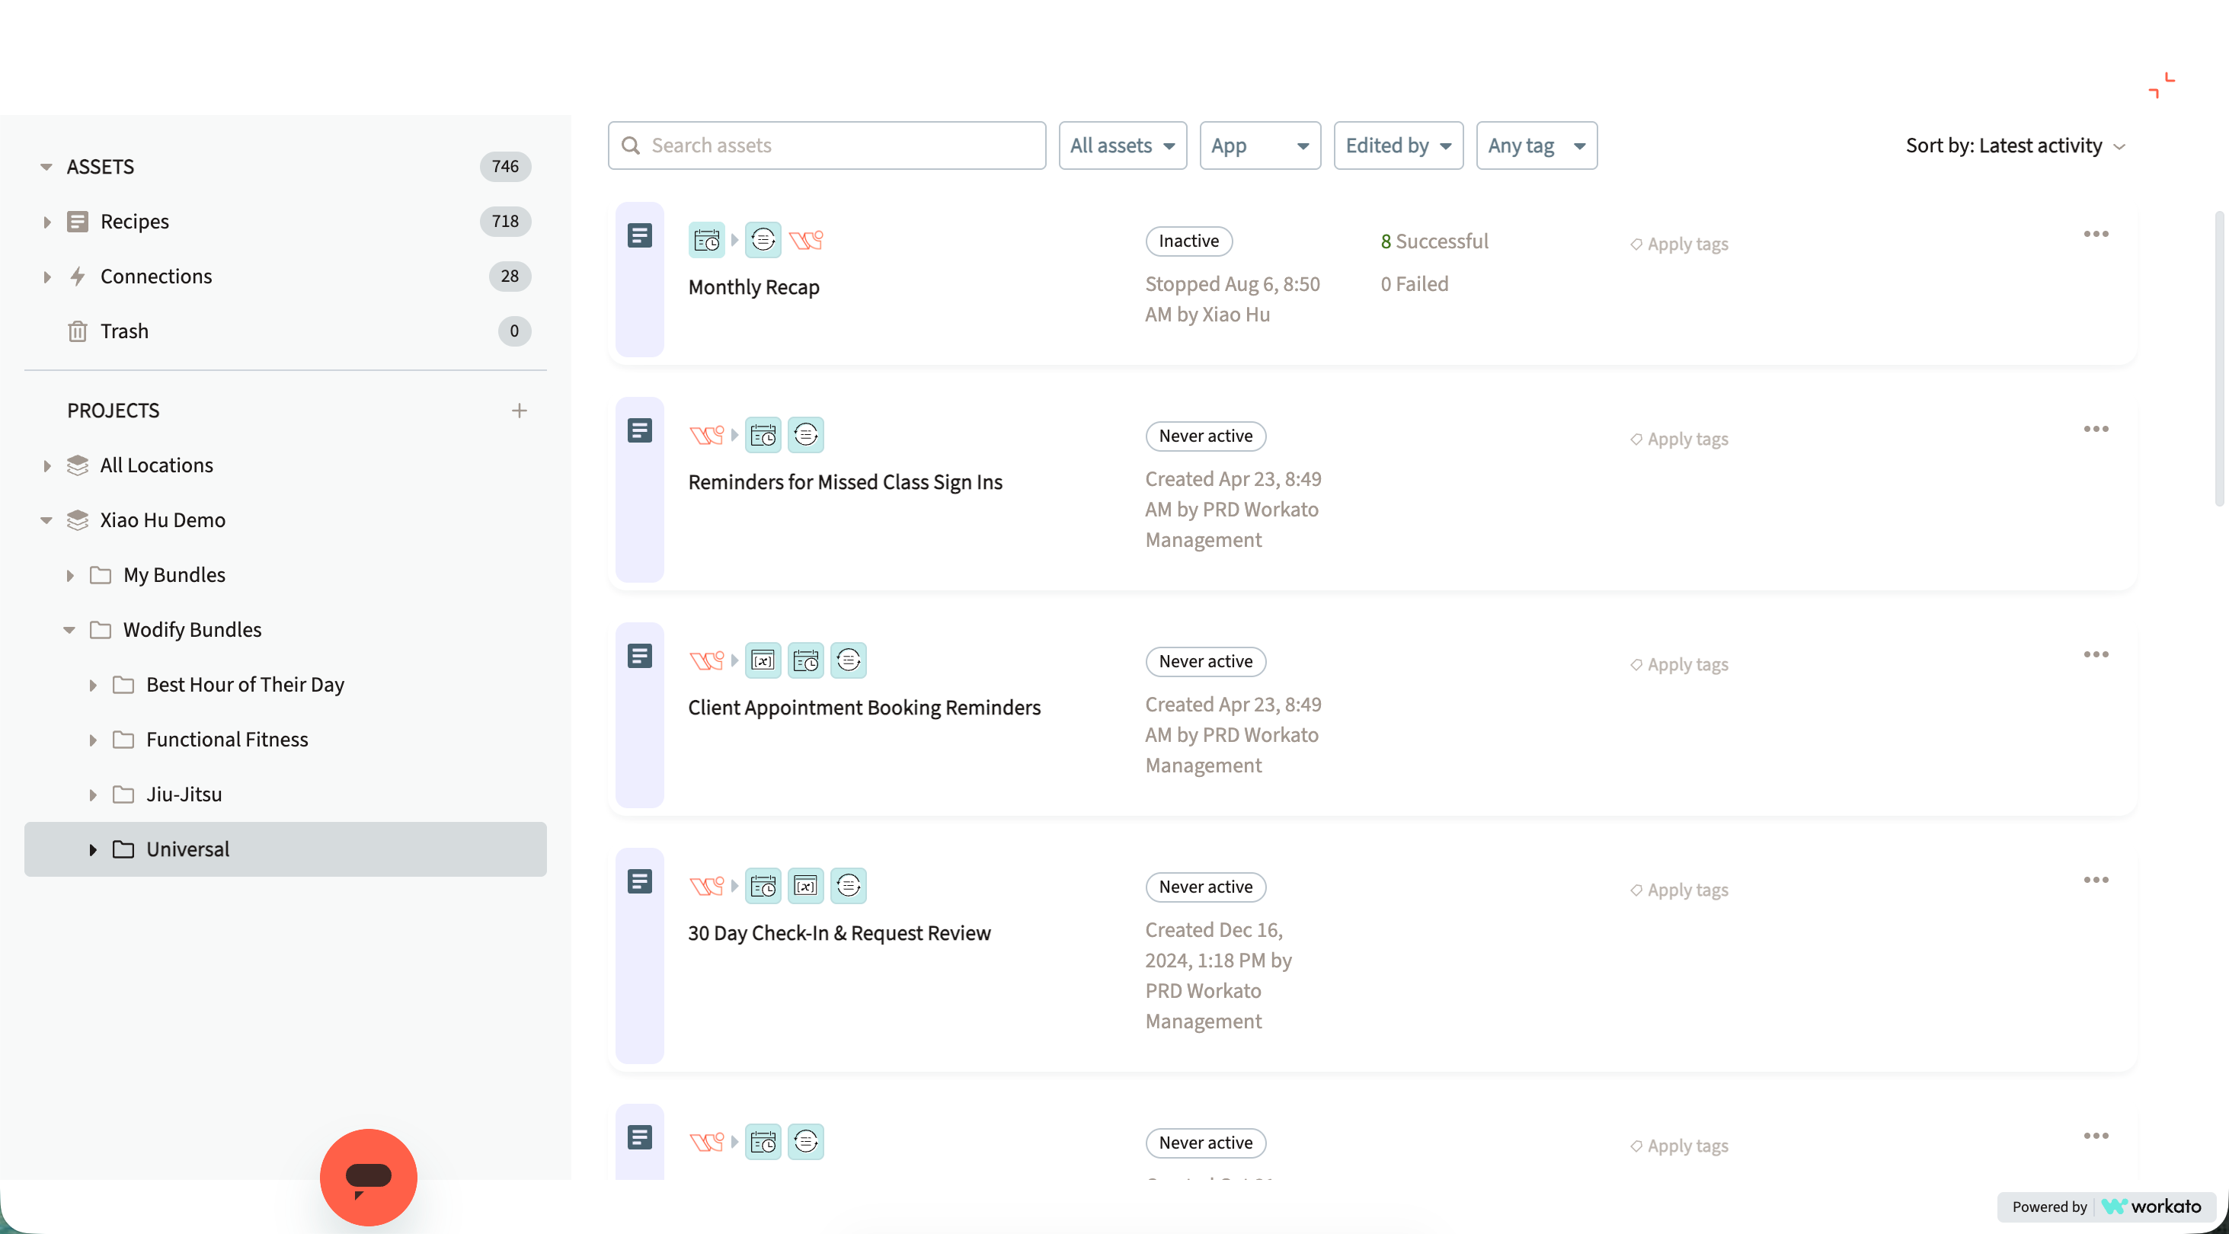
Task: Open the Any tag filter dropdown
Action: [1535, 145]
